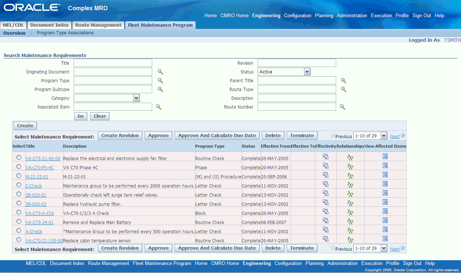Open Program Type Associations subtab
This screenshot has width=461, height=273.
pos(65,33)
